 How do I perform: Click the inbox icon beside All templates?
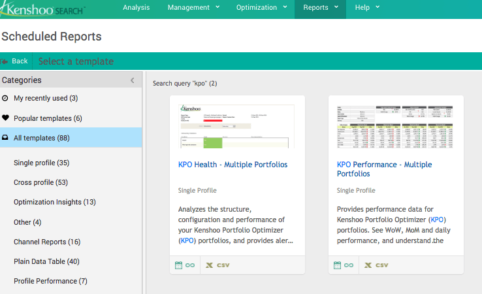click(5, 137)
